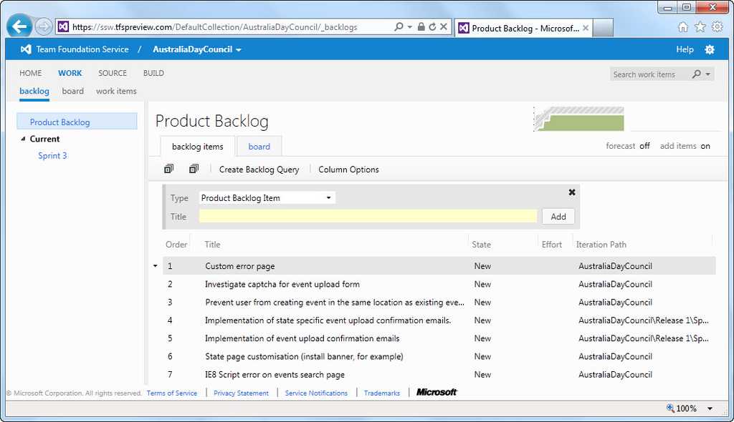
Task: Select the collapse all rows icon
Action: click(x=192, y=168)
